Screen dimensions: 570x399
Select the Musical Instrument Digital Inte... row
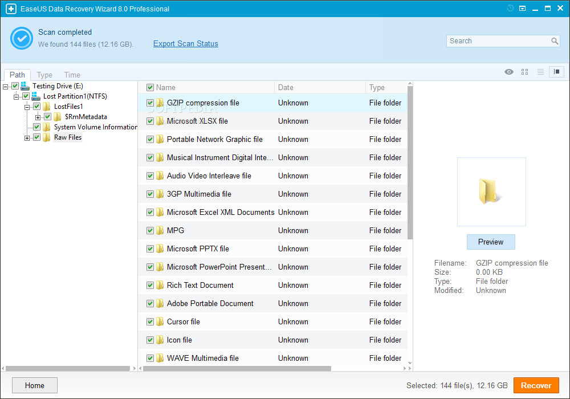[272, 158]
